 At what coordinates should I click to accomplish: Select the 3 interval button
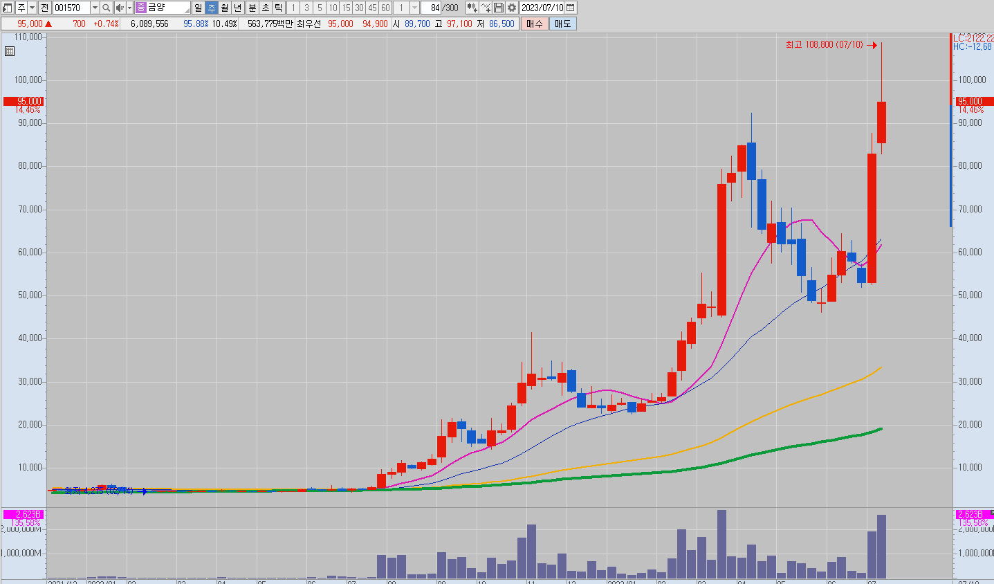[x=306, y=8]
